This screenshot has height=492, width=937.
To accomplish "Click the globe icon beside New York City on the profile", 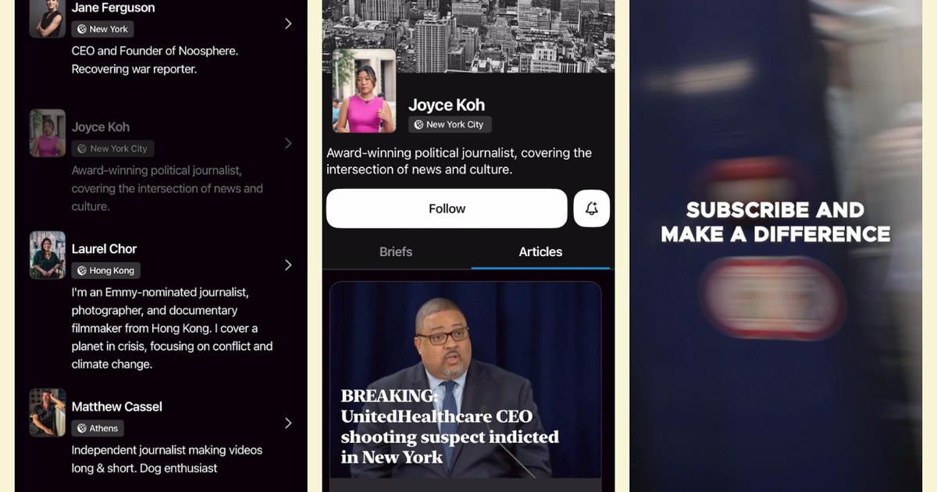I will (419, 124).
